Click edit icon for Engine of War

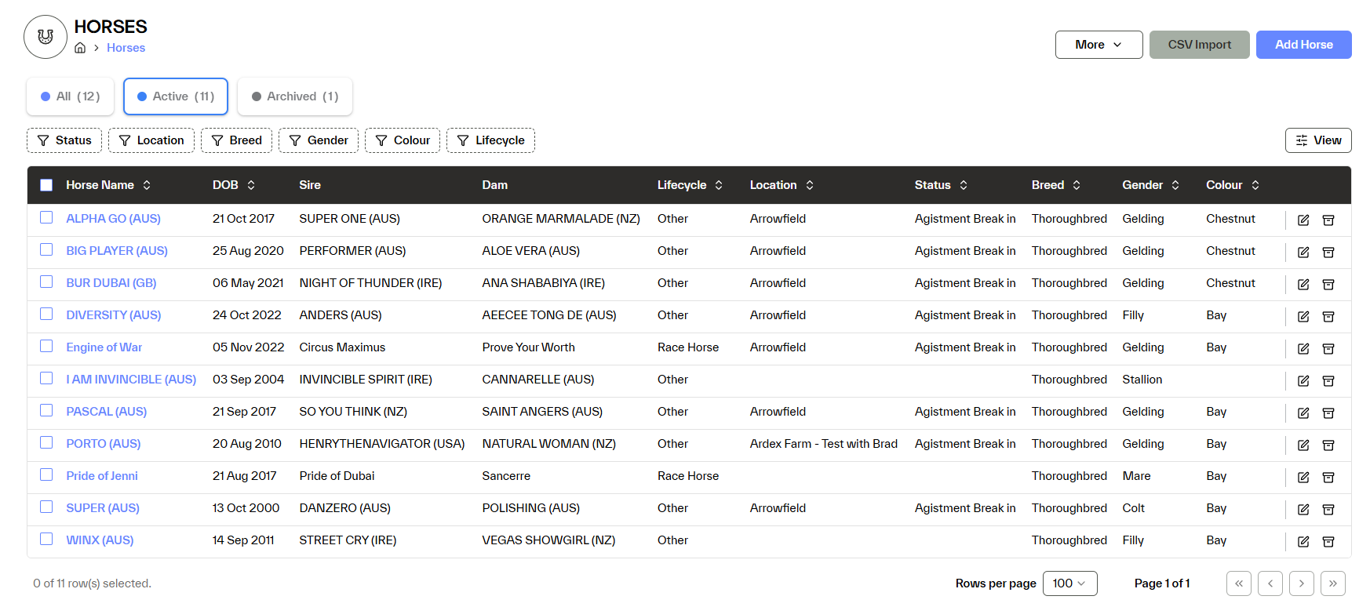(x=1303, y=349)
